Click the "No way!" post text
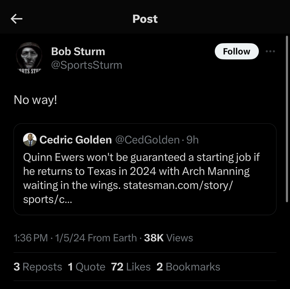This screenshot has width=290, height=289. [35, 100]
